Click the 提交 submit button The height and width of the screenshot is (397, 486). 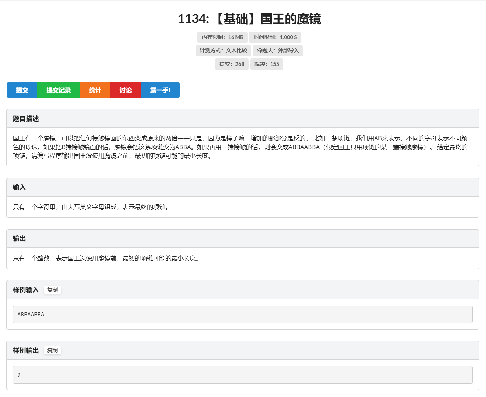[x=22, y=90]
